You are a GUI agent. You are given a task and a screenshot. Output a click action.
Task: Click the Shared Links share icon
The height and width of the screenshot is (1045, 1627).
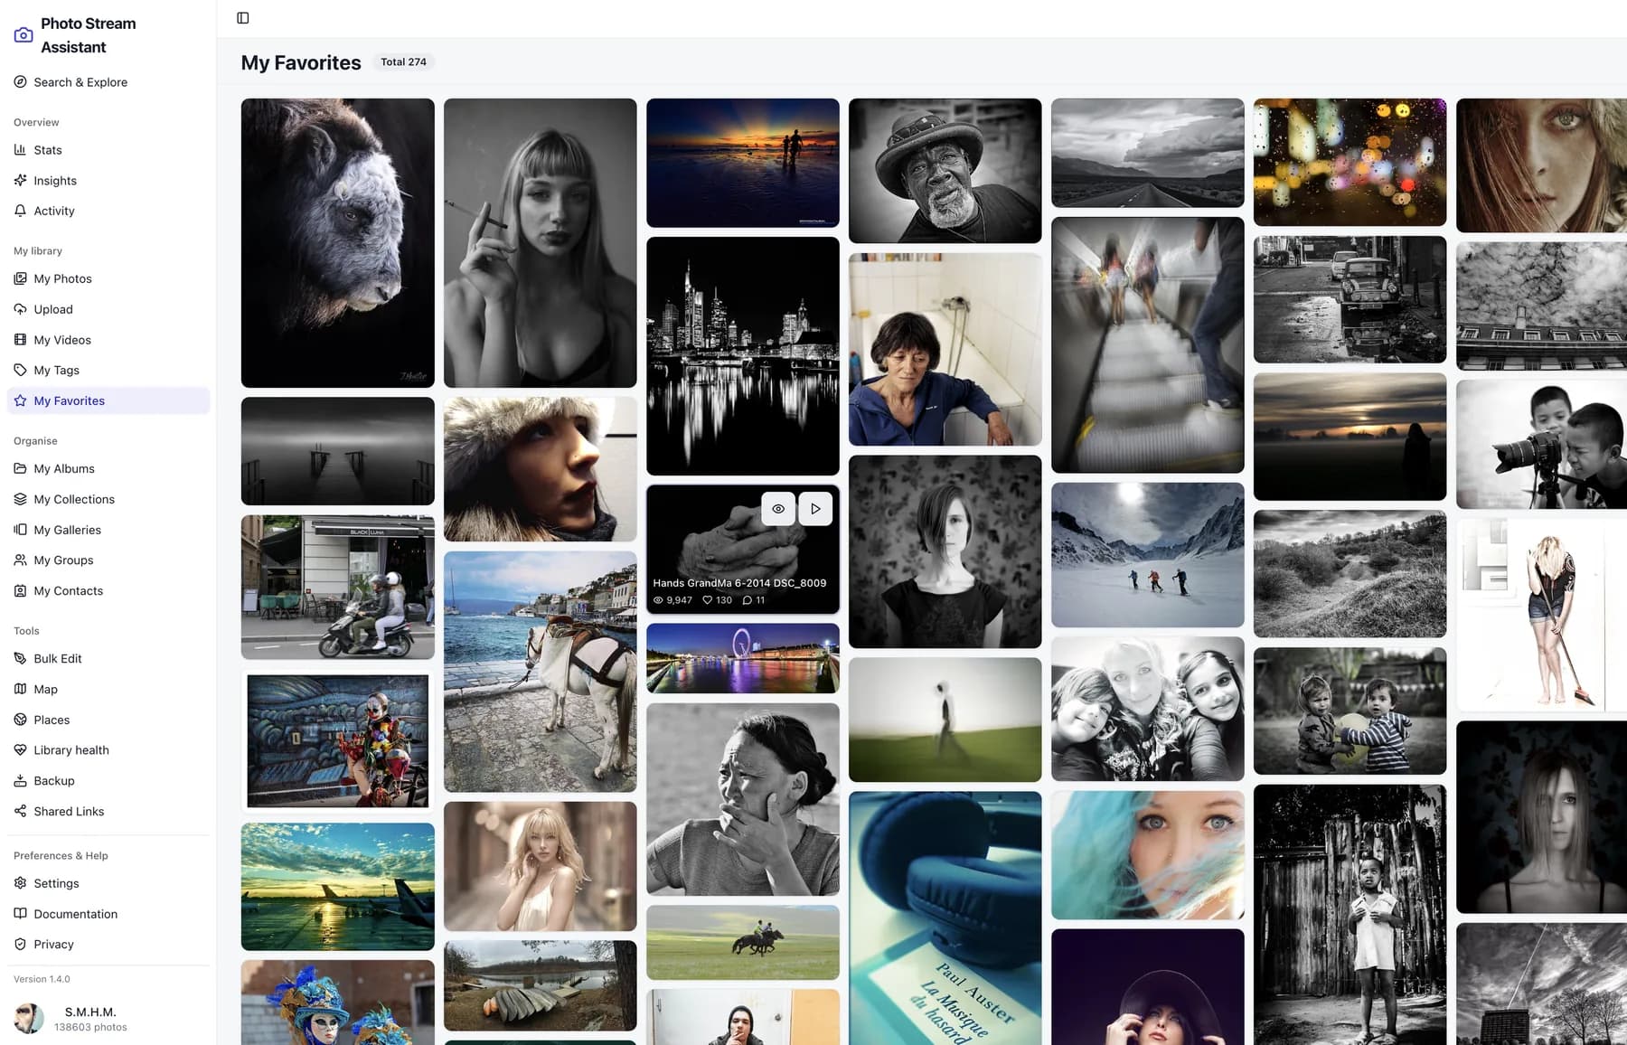[x=20, y=811]
